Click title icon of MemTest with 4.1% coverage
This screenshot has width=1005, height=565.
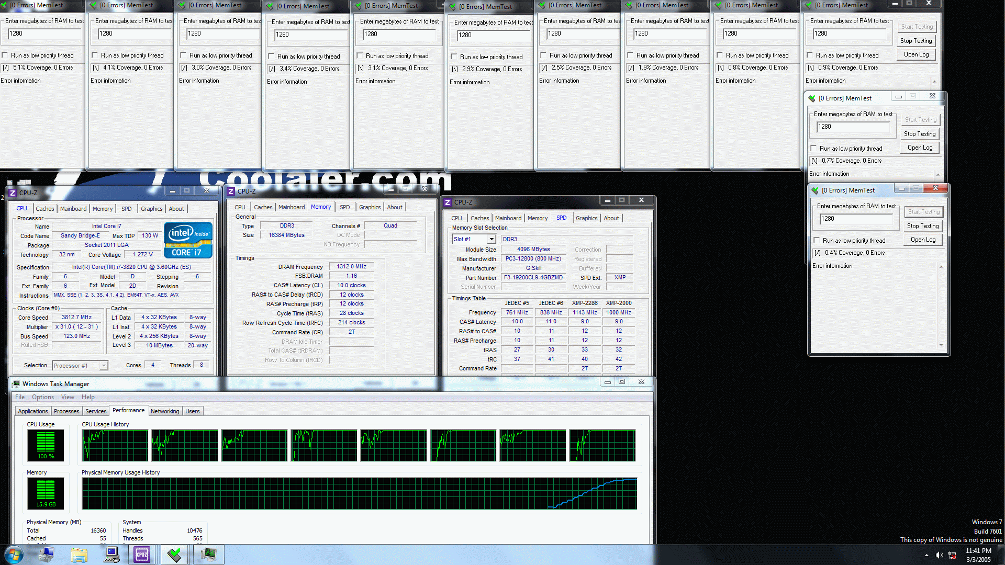click(x=94, y=5)
